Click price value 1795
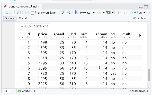 tap(42, 48)
